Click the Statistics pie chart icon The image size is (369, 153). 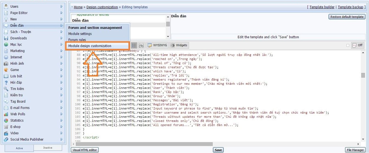point(6,120)
